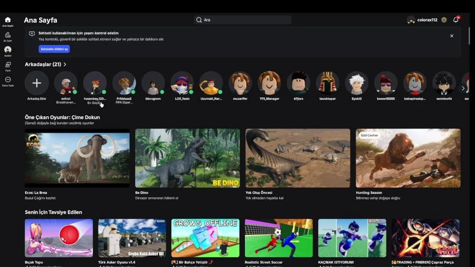
Task: Select the Realistic Street Soccer game tile
Action: pyautogui.click(x=279, y=238)
